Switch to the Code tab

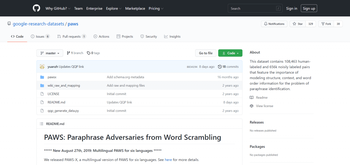pos(17,36)
